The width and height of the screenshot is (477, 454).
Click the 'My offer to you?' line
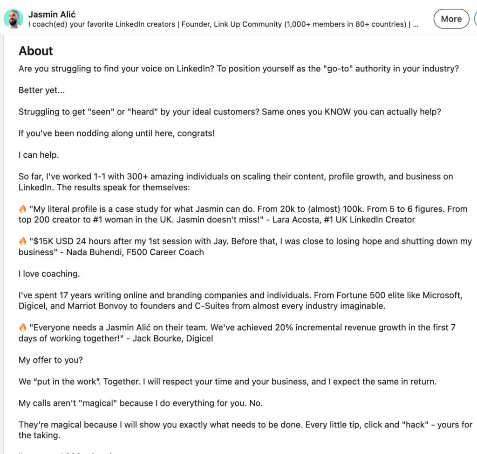(x=51, y=360)
